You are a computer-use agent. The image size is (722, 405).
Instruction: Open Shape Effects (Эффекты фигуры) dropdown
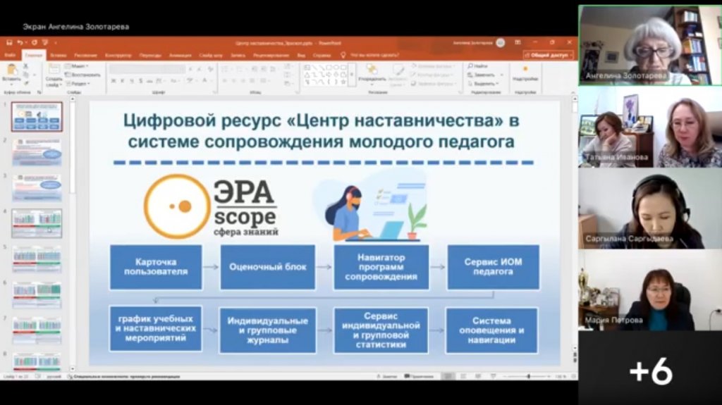(x=434, y=84)
